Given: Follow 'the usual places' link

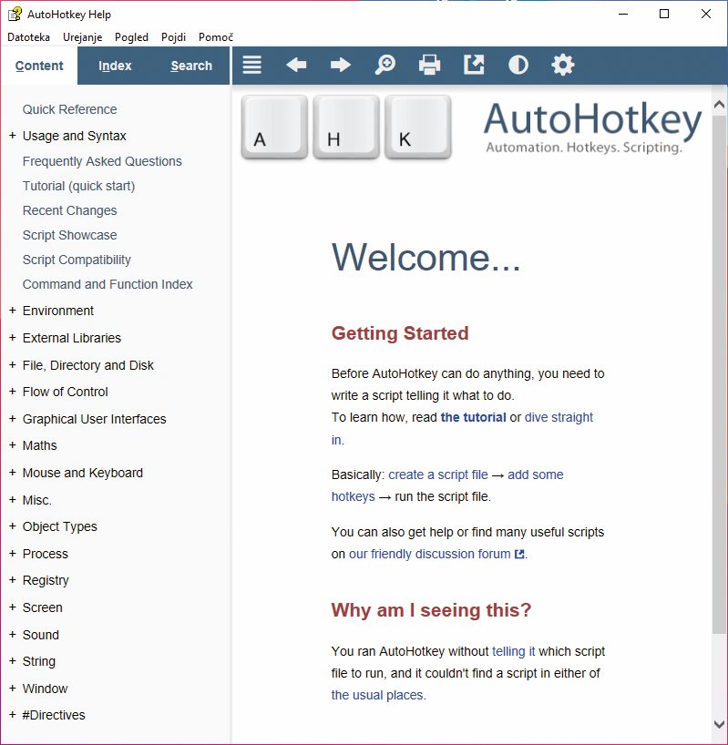Looking at the screenshot, I should (377, 695).
